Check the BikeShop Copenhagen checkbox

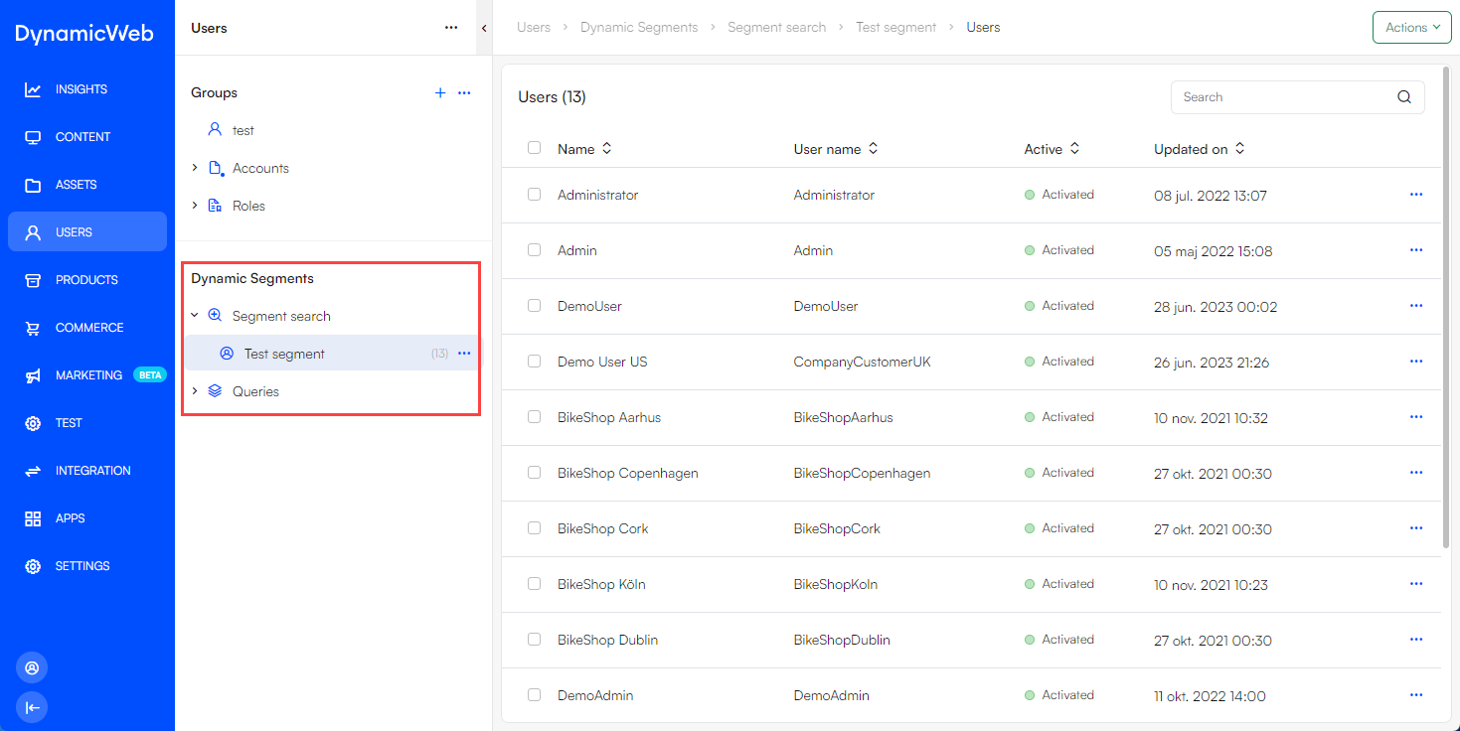(x=534, y=473)
